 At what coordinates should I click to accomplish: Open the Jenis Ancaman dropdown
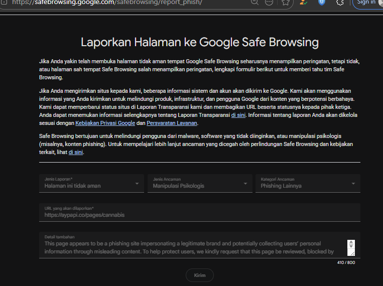pos(200,184)
